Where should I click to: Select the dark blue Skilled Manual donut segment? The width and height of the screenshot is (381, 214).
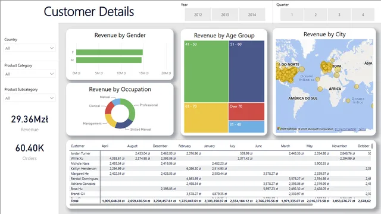[x=124, y=124]
